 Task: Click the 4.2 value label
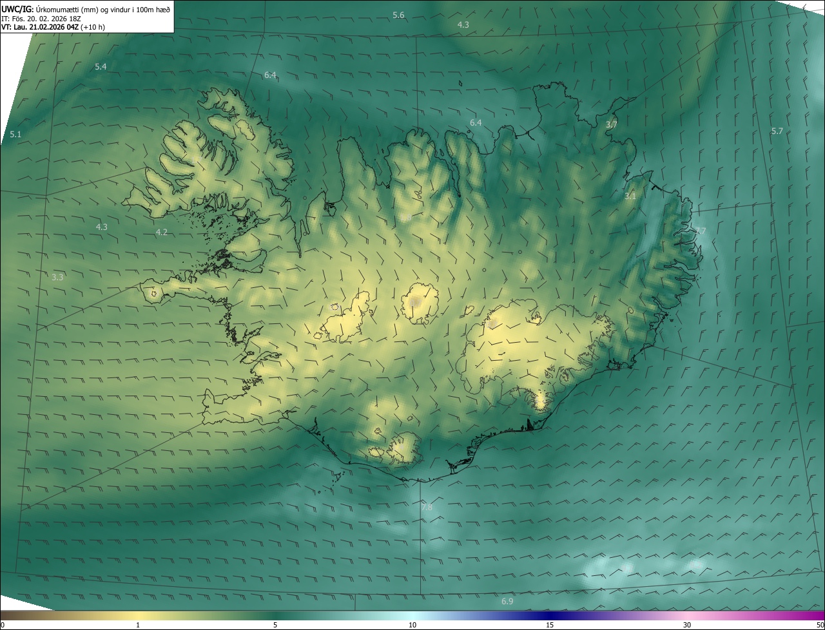161,232
